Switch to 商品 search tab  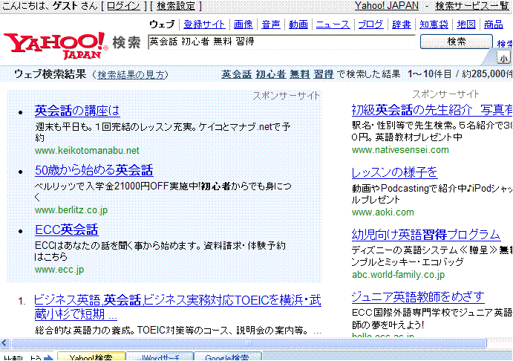pos(494,25)
